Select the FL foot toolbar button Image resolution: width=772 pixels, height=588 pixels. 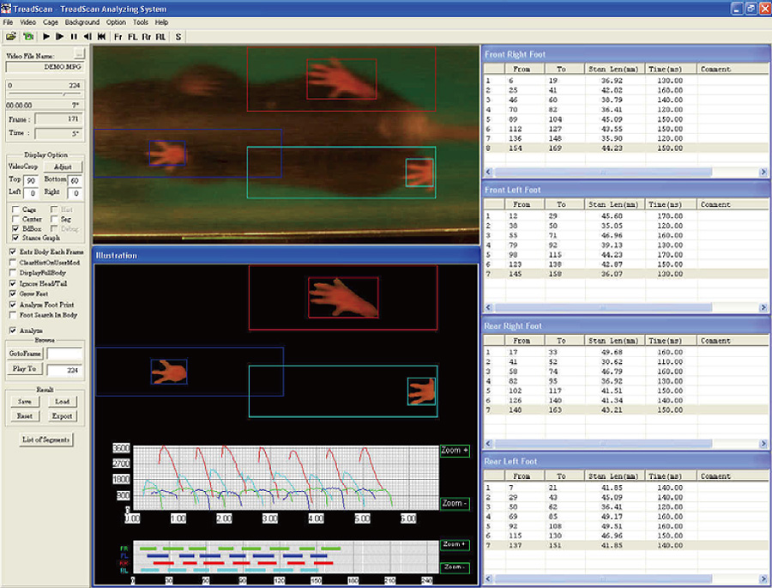tap(133, 37)
